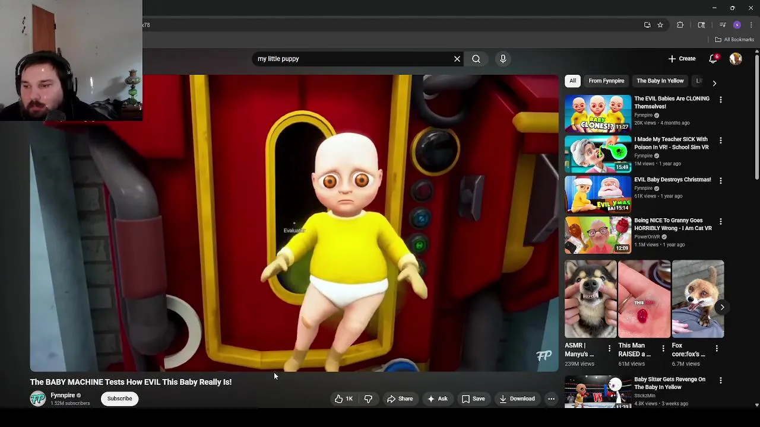
Task: Open the Fynnpire channel avatar
Action: coord(38,399)
